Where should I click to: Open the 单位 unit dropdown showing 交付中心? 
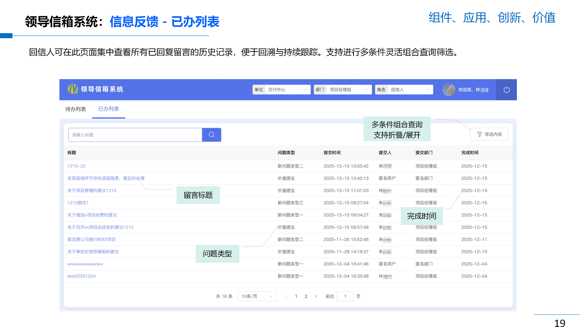point(288,89)
